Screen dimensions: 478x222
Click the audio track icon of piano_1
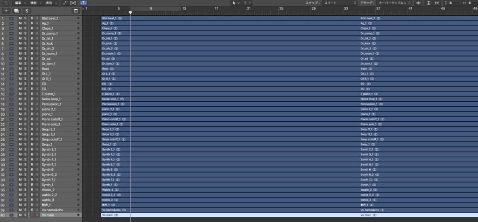pos(11,114)
